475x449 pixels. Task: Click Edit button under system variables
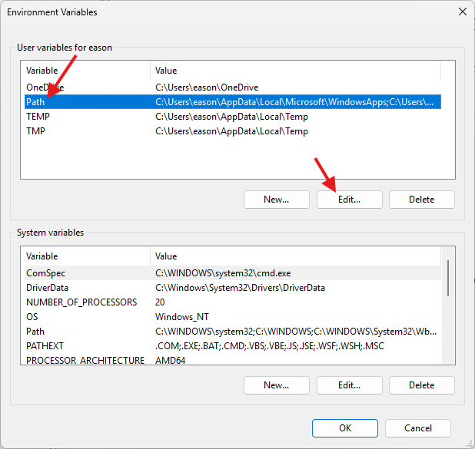pyautogui.click(x=349, y=385)
